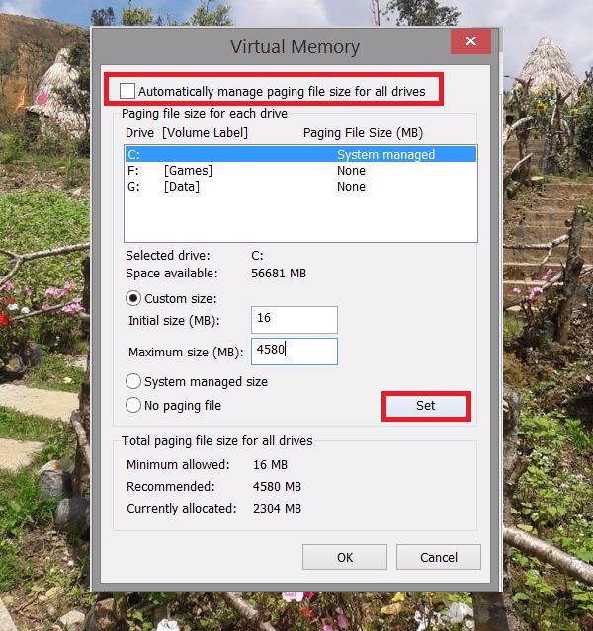Choose the Custom size radio option

pos(133,298)
